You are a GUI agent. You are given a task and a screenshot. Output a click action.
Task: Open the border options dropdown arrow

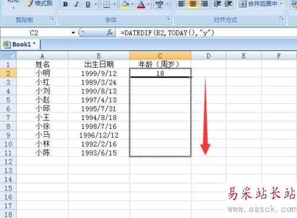pos(114,4)
